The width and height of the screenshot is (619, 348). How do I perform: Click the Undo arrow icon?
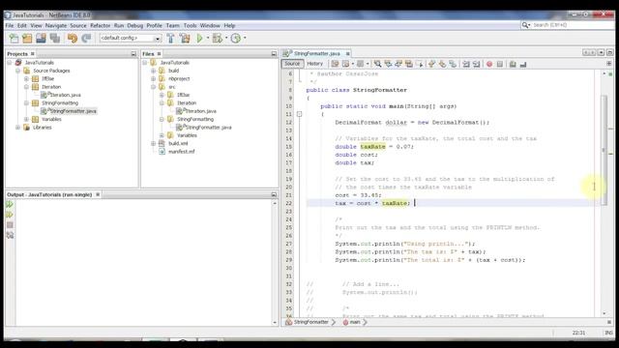(x=73, y=39)
